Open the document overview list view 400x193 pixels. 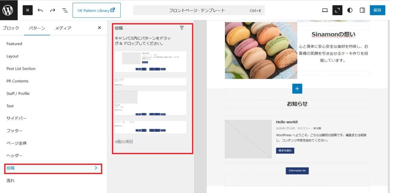click(x=65, y=11)
